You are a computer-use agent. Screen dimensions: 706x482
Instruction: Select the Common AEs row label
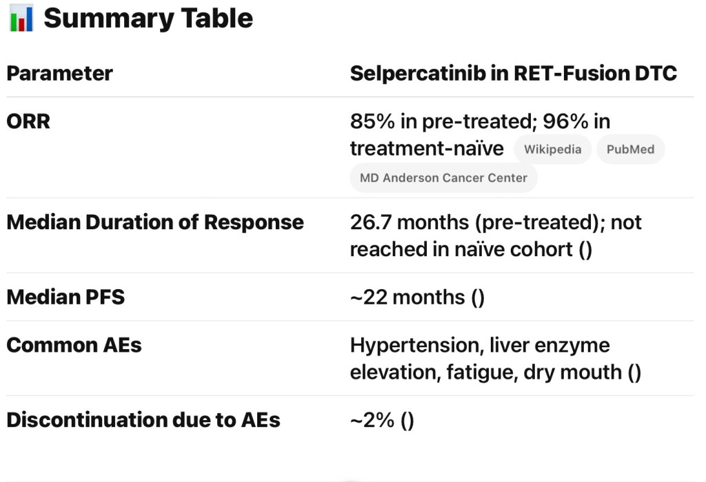74,345
